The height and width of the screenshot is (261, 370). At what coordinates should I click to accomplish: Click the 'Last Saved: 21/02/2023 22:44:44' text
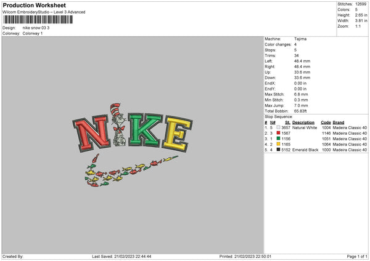tap(121, 256)
